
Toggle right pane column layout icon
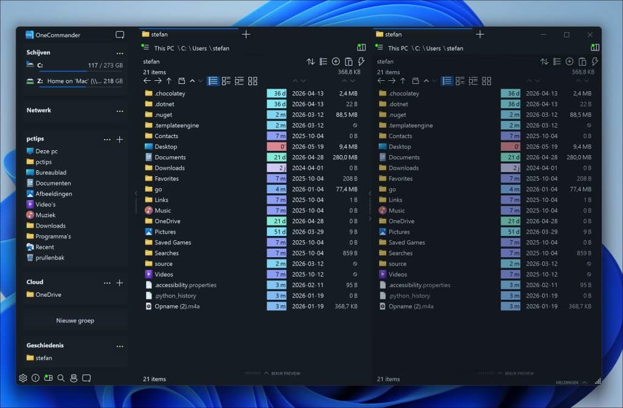pos(595,47)
